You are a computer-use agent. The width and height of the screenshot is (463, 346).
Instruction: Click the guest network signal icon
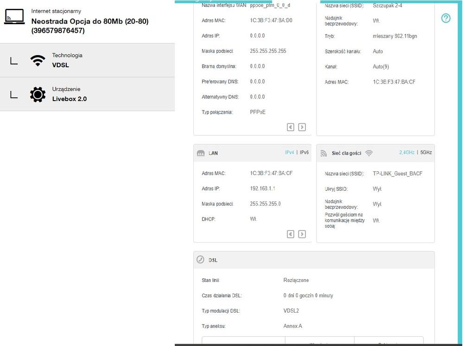point(323,153)
